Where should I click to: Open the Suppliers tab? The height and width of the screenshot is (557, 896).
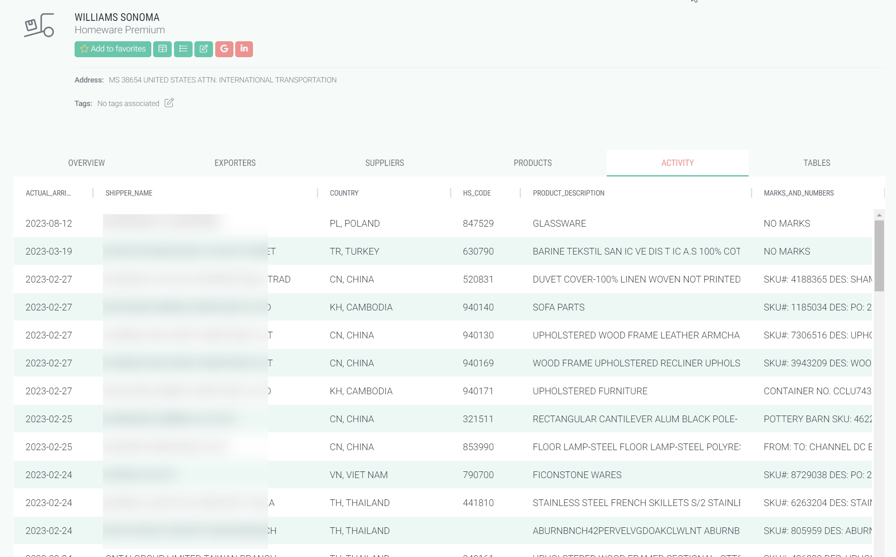385,163
